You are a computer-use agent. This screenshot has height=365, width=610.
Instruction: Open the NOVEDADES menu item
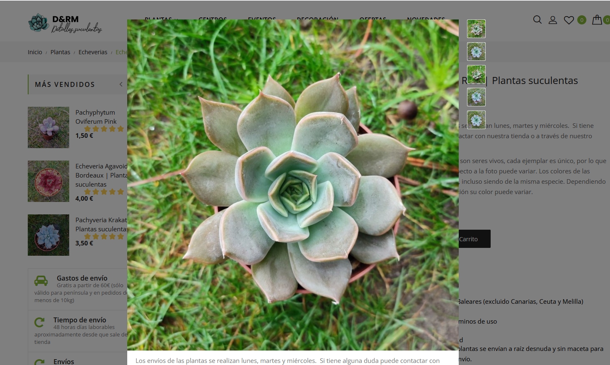426,19
